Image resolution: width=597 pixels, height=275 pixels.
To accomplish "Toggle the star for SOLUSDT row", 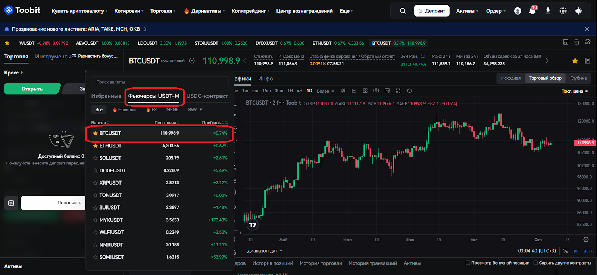I will click(x=95, y=158).
